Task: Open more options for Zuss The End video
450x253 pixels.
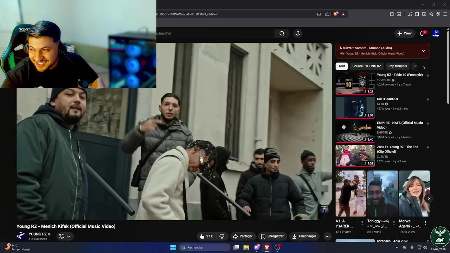Action: 428,148
